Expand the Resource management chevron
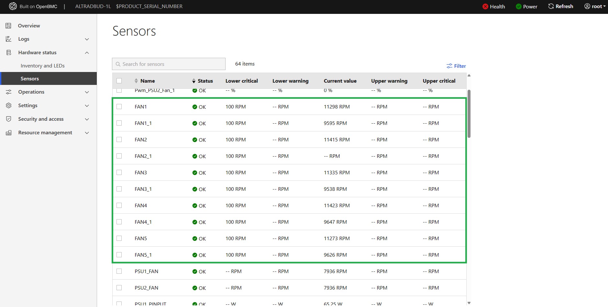The height and width of the screenshot is (307, 608). click(x=87, y=133)
